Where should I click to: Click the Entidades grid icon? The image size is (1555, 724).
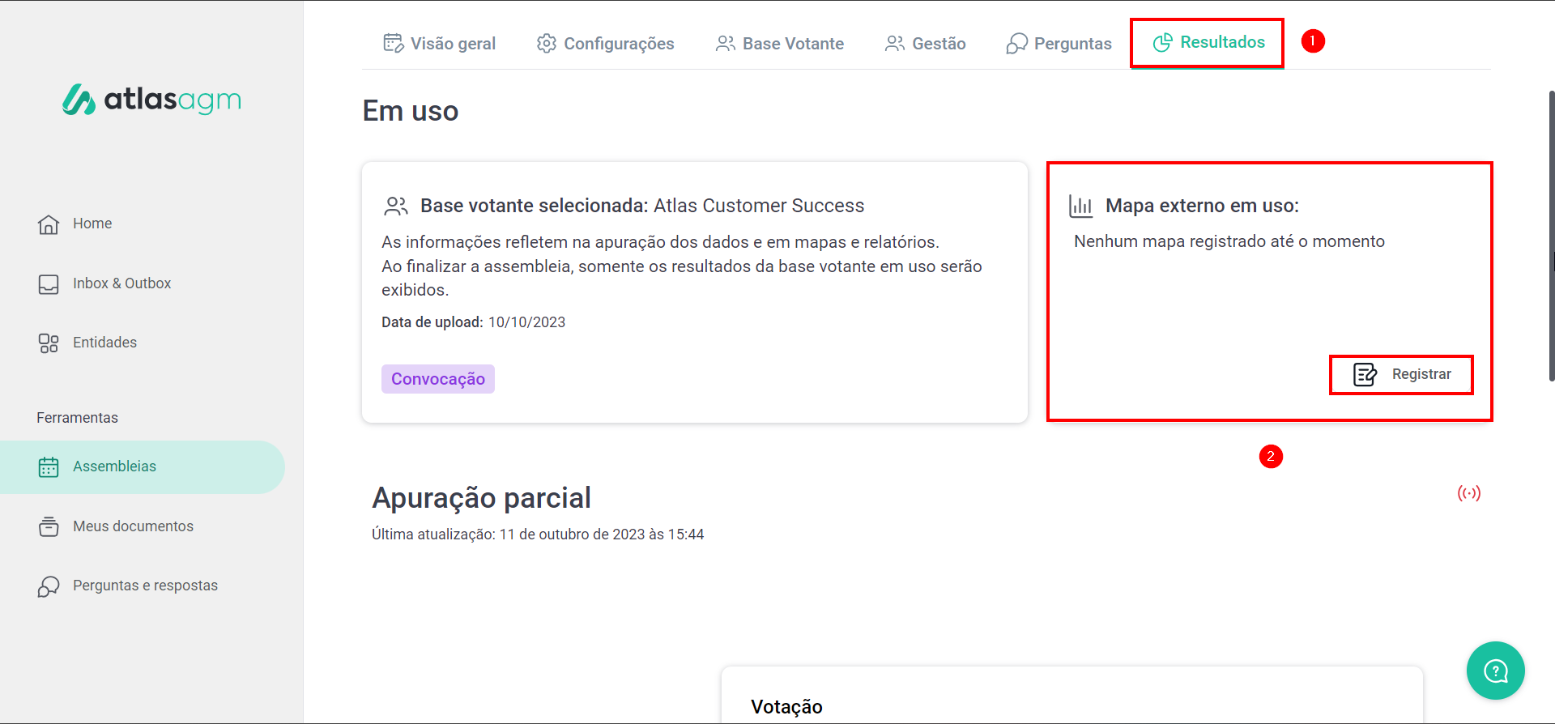click(49, 343)
